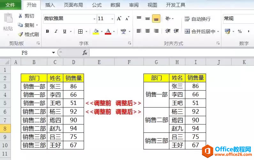The width and height of the screenshot is (254, 160).
Task: Decrease font size with small A icon
Action: [127, 19]
